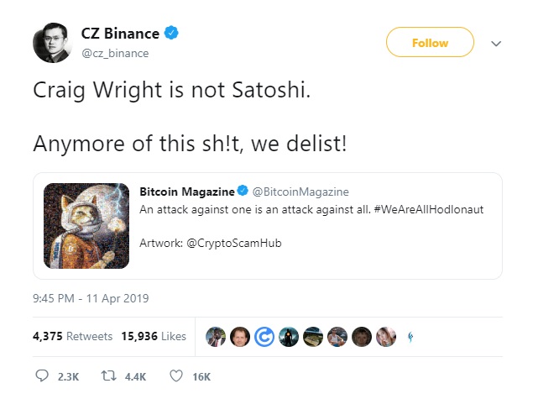Open the @CryptoScamHub mention
Screen dimensions: 533x399
(234, 243)
